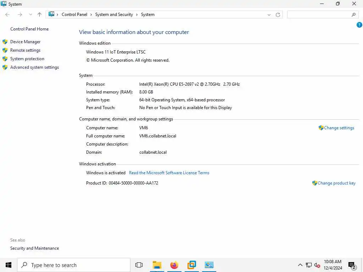Open Security and Maintenance link
The width and height of the screenshot is (363, 272).
point(34,248)
